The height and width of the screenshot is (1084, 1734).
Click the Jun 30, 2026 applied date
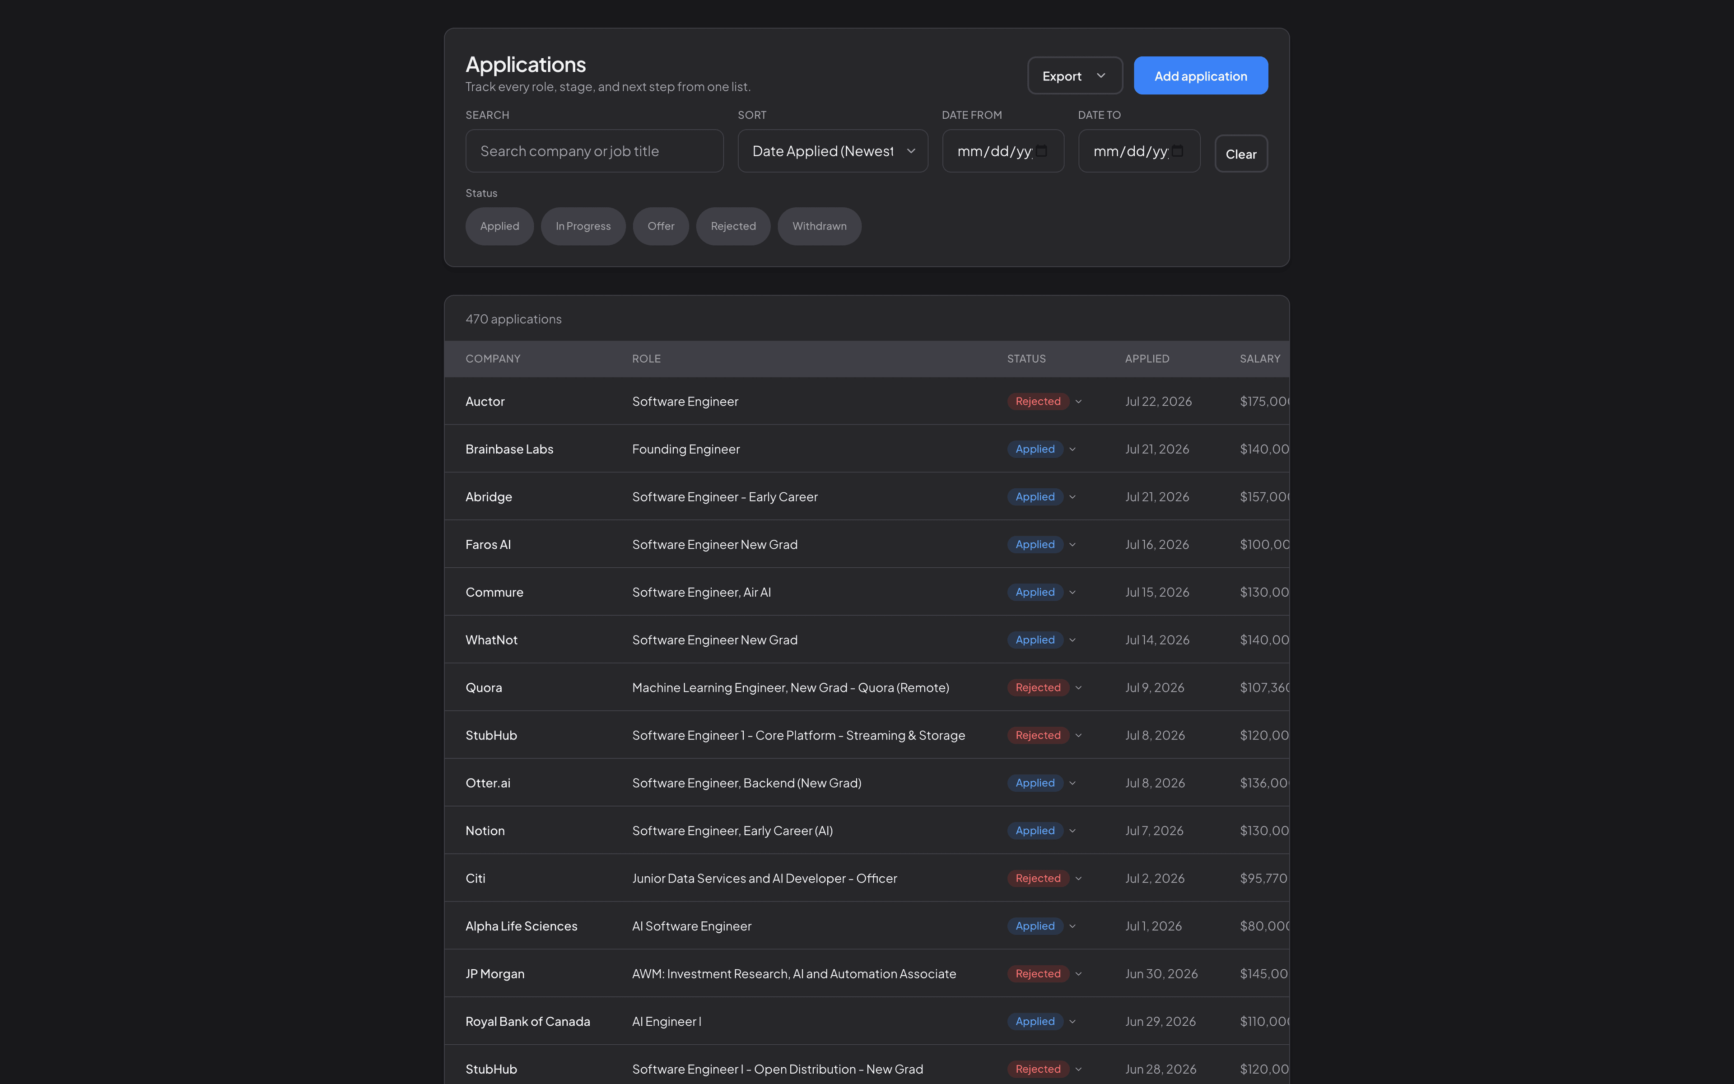pyautogui.click(x=1161, y=974)
